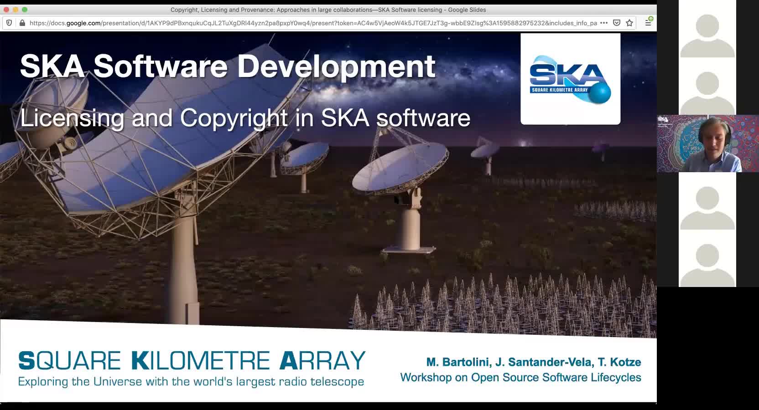Click the green update badge on the menu button
The width and height of the screenshot is (759, 410).
click(651, 19)
